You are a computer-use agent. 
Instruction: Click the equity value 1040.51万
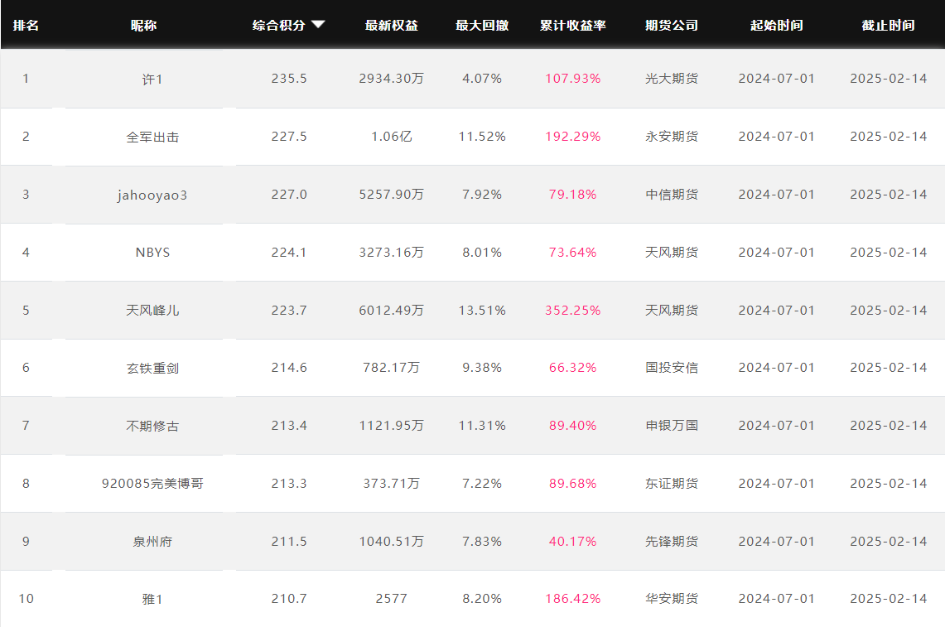point(391,541)
